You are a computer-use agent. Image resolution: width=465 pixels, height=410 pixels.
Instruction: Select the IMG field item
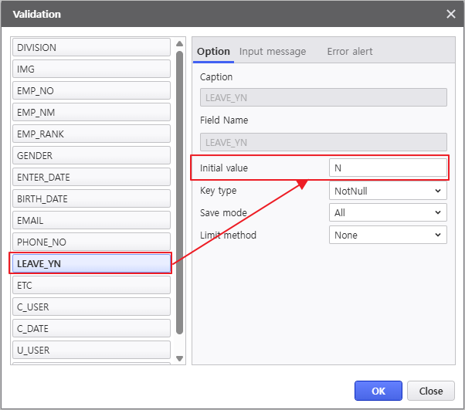tap(91, 69)
